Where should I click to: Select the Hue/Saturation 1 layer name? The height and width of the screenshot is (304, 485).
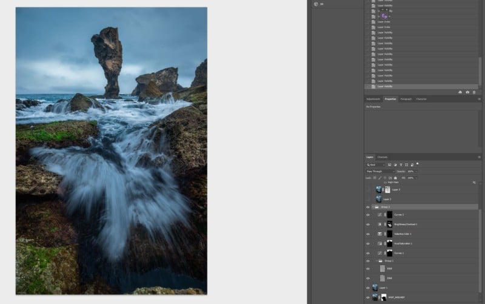(403, 243)
